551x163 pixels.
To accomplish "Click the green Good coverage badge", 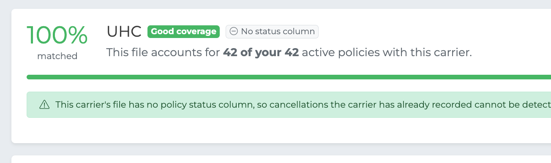I will [183, 32].
